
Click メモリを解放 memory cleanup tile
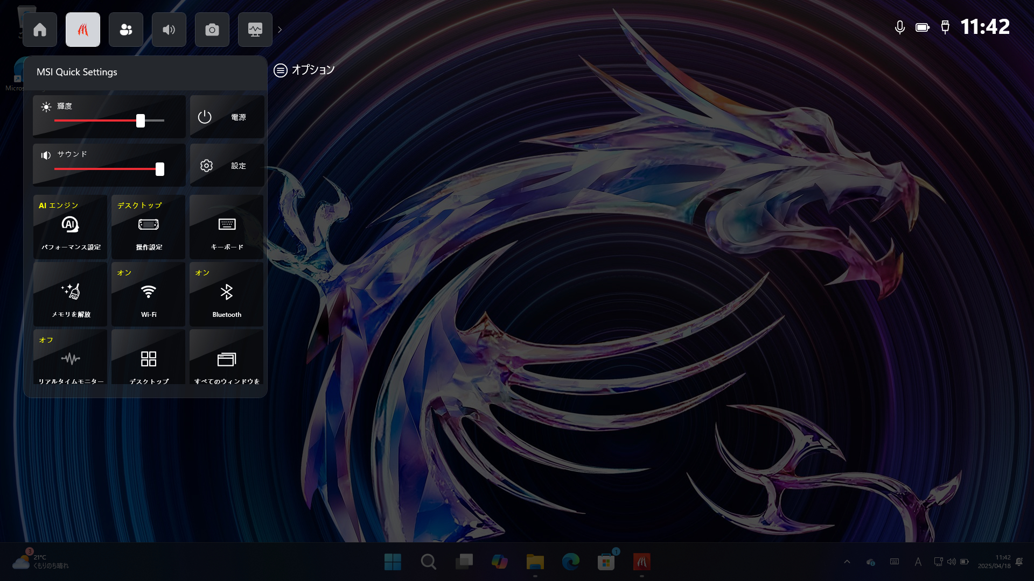coord(71,294)
